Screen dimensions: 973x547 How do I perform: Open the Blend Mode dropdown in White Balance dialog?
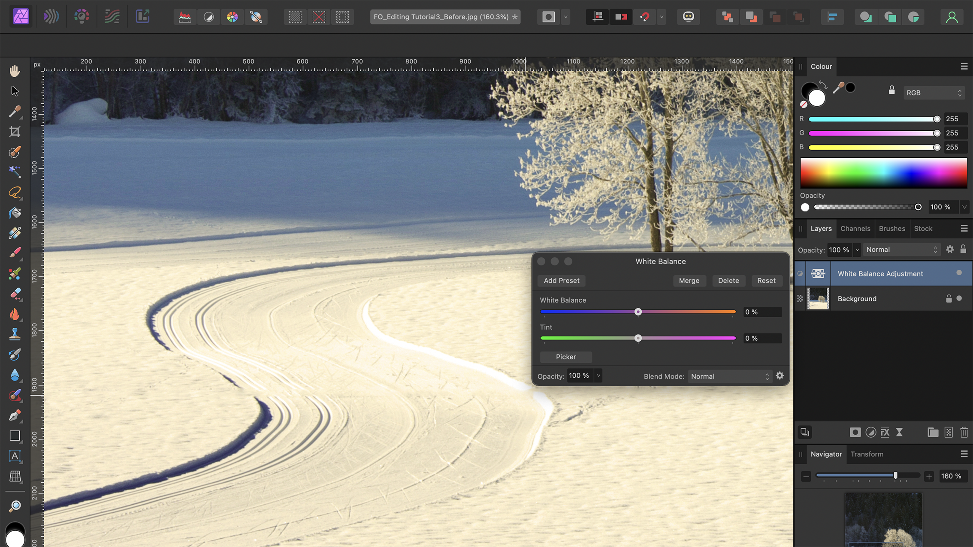(729, 376)
